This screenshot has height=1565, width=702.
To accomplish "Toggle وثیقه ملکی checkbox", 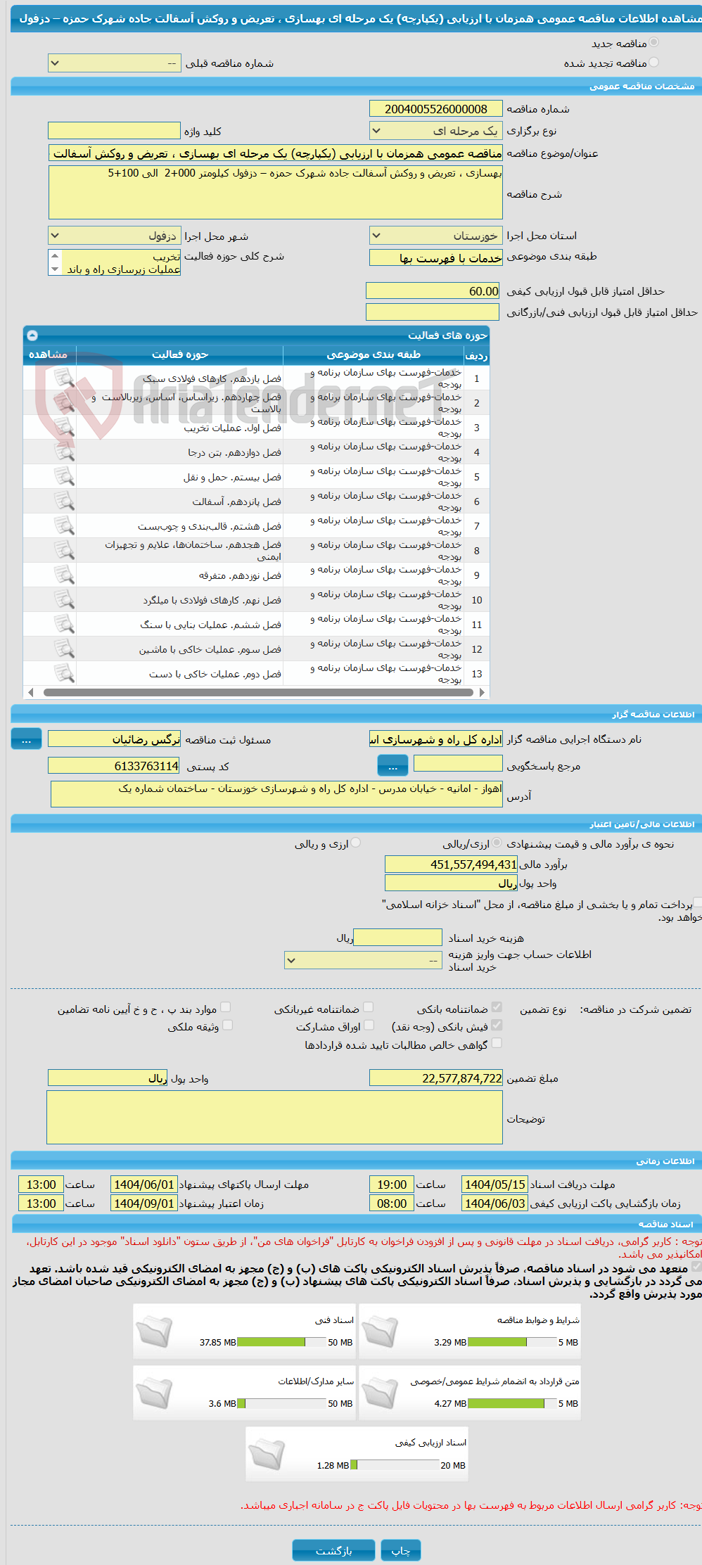I will pyautogui.click(x=227, y=1025).
